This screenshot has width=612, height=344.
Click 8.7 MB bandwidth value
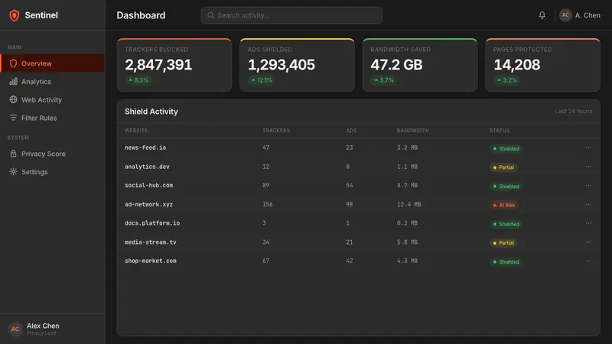coord(407,185)
